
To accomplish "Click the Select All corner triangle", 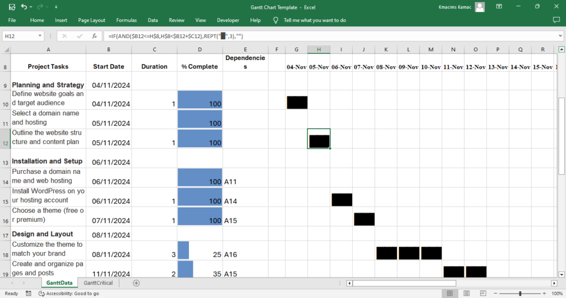I will coord(6,50).
